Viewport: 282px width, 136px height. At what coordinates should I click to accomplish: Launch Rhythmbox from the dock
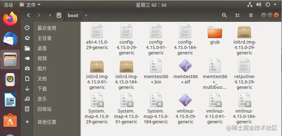pos(10,80)
